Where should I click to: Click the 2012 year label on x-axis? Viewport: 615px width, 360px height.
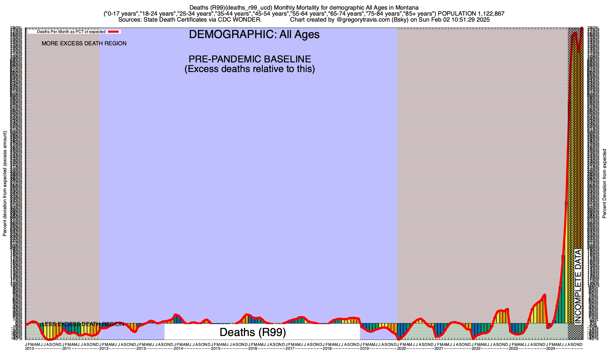(104, 349)
